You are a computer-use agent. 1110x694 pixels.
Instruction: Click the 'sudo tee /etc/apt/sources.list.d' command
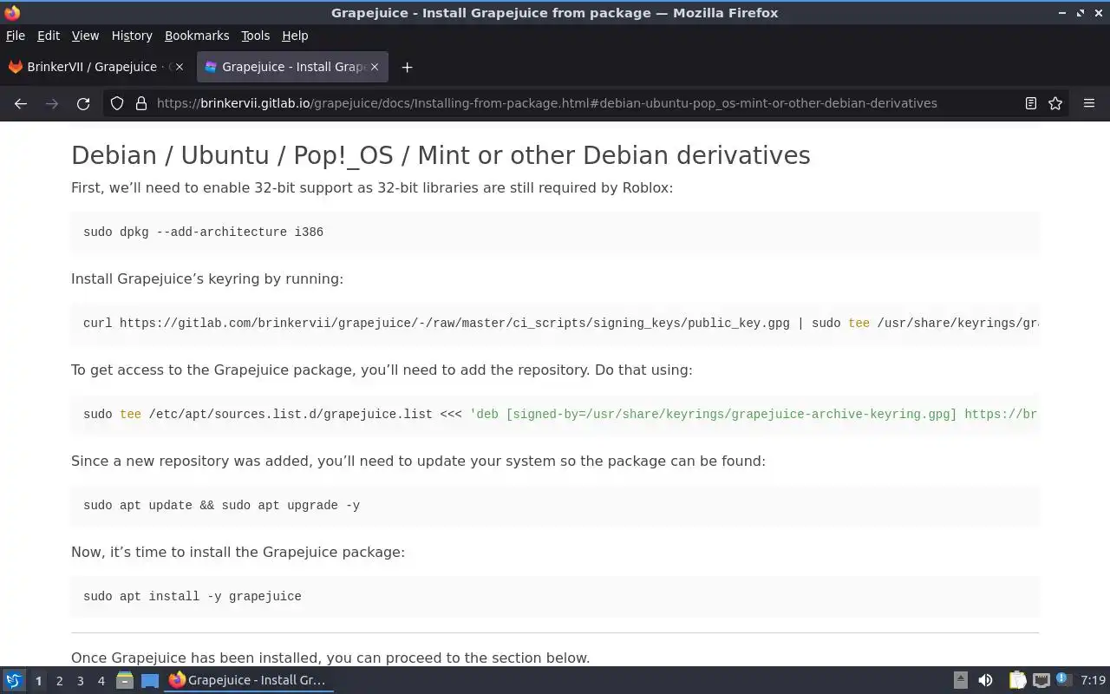[555, 414]
